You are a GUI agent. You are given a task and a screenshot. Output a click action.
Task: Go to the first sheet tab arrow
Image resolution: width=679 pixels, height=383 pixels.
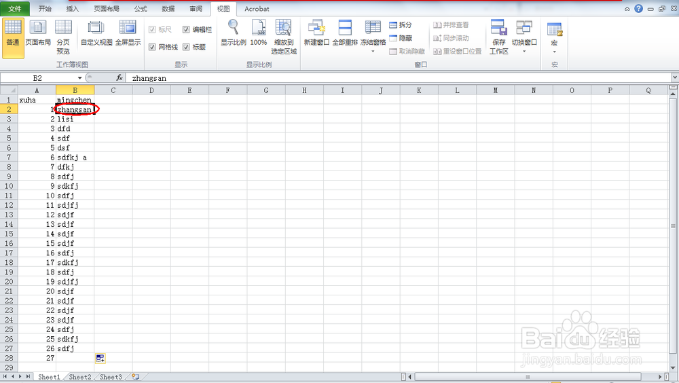click(5, 377)
